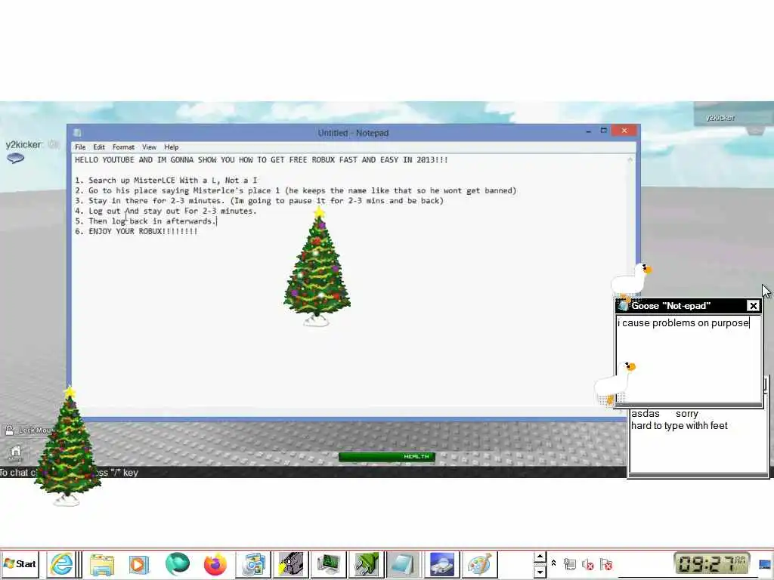Open the photo viewer taskbar icon
The image size is (774, 580).
(253, 564)
